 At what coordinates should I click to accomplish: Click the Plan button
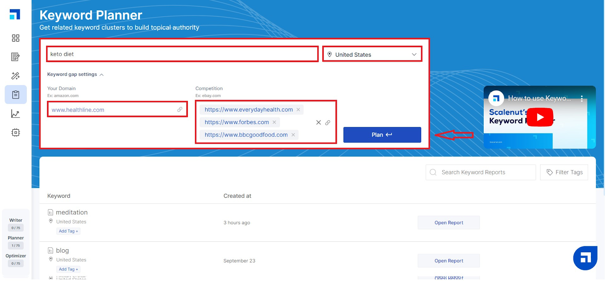click(382, 135)
